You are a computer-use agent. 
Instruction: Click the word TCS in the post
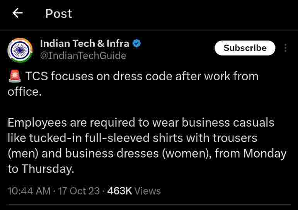37,76
